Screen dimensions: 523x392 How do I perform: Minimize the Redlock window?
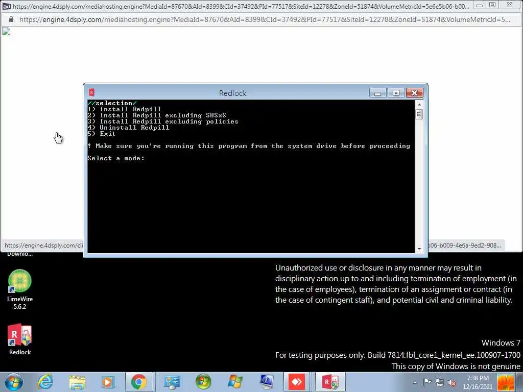click(377, 93)
